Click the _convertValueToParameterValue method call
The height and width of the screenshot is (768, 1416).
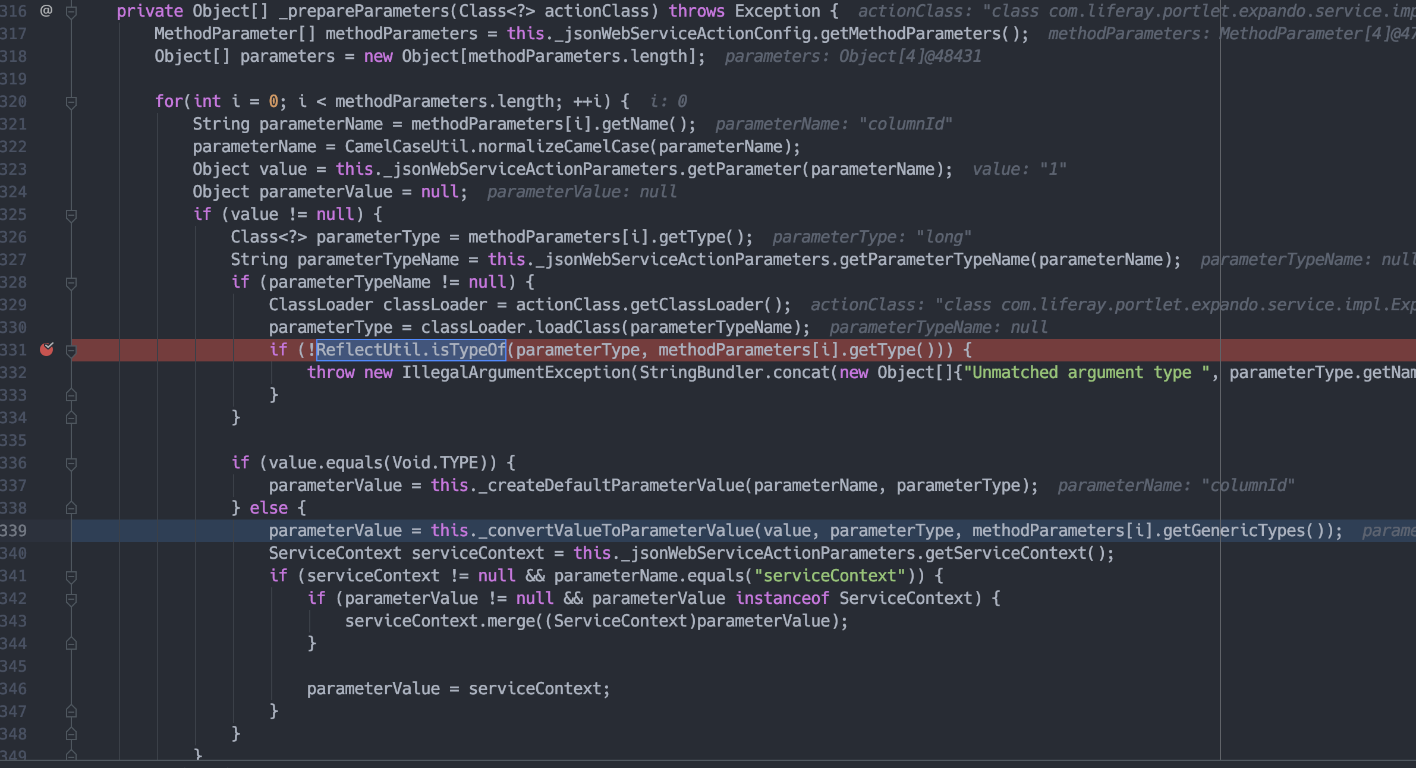615,531
